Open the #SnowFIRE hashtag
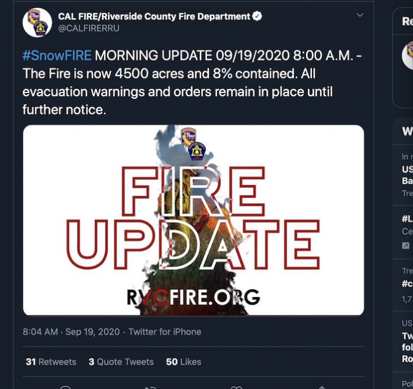Image resolution: width=413 pixels, height=389 pixels. [57, 55]
